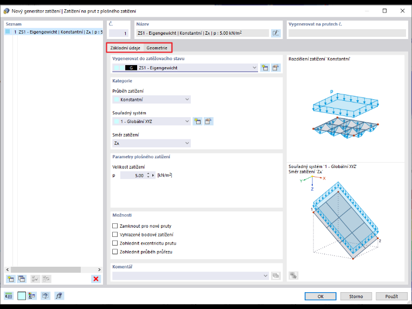Click the Vygenerovat na prutech č. field
The height and width of the screenshot is (309, 412).
[347, 33]
